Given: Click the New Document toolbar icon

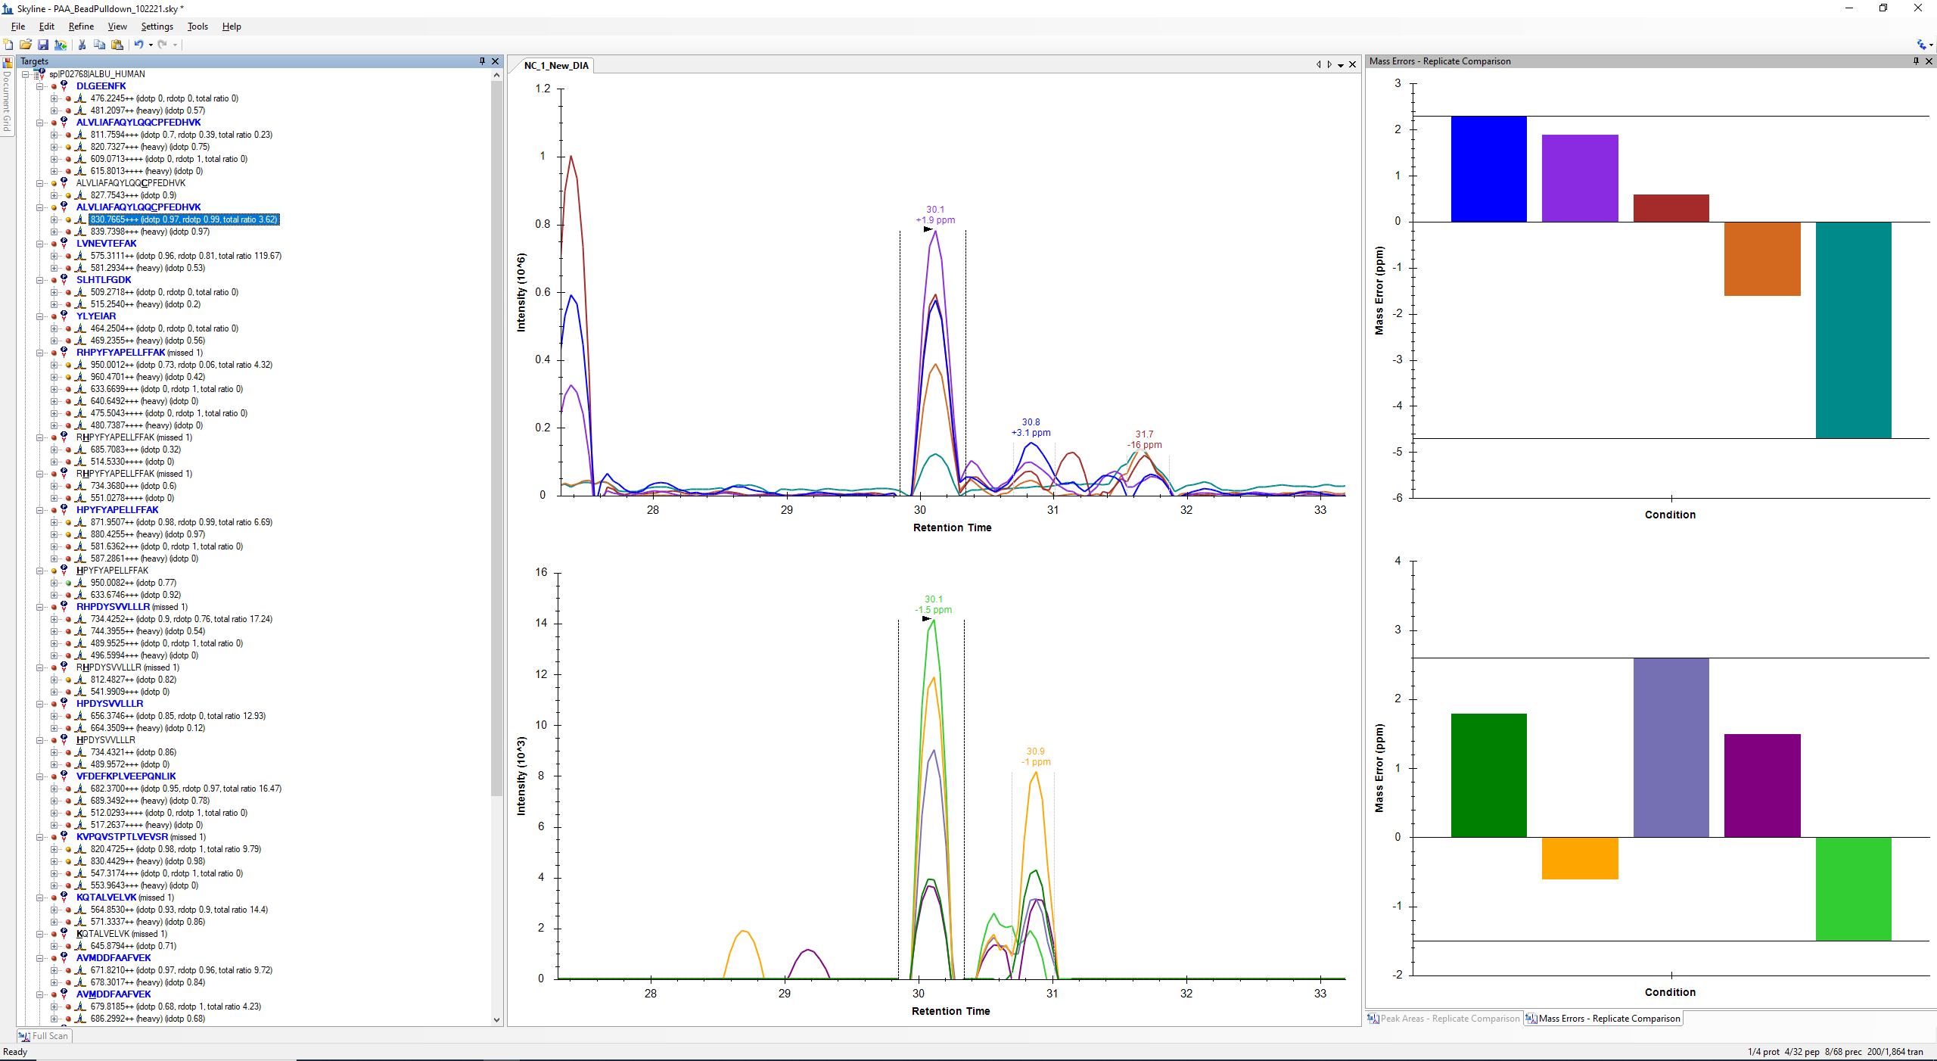Looking at the screenshot, I should pos(8,45).
